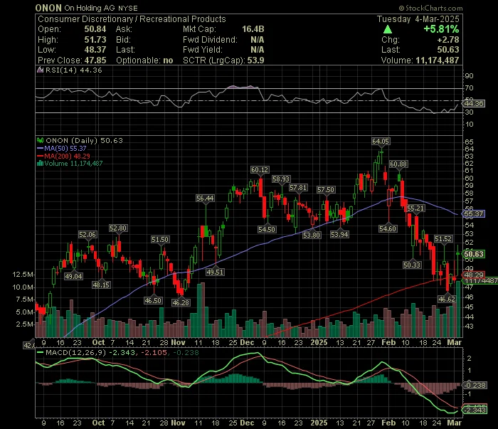Image resolution: width=498 pixels, height=429 pixels.
Task: Click the 52.80 high price label
Action: [118, 228]
